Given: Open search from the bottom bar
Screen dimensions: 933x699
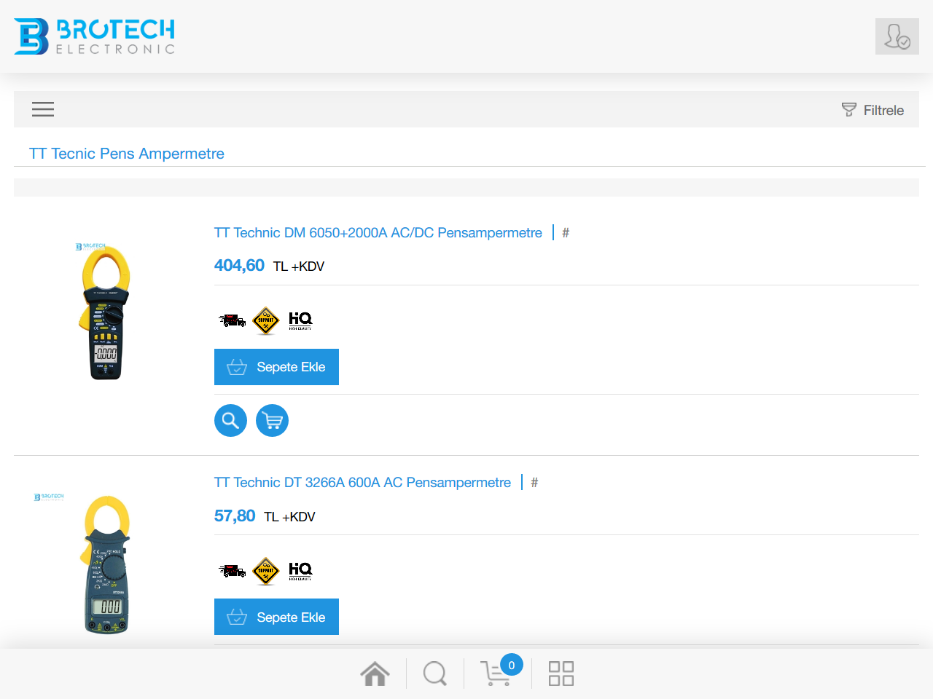Looking at the screenshot, I should [x=435, y=674].
